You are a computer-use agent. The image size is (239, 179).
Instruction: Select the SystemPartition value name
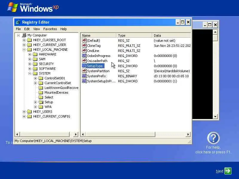click(x=98, y=71)
